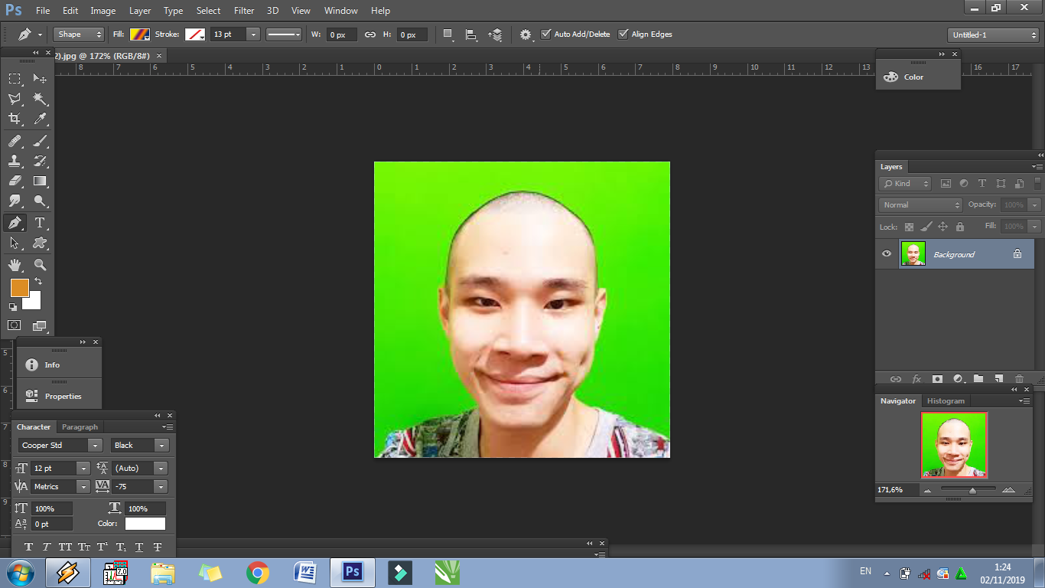Click the shape width input field
The height and width of the screenshot is (588, 1045).
pyautogui.click(x=341, y=35)
